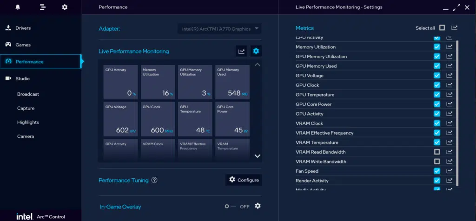Open Capture under Studio

tap(26, 108)
